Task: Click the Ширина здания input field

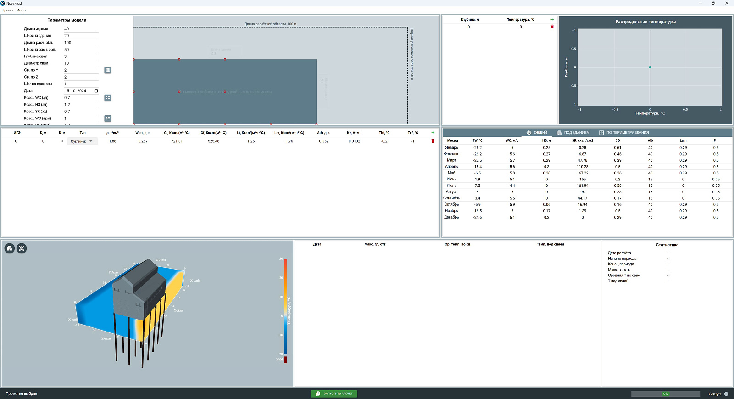Action: coord(81,36)
